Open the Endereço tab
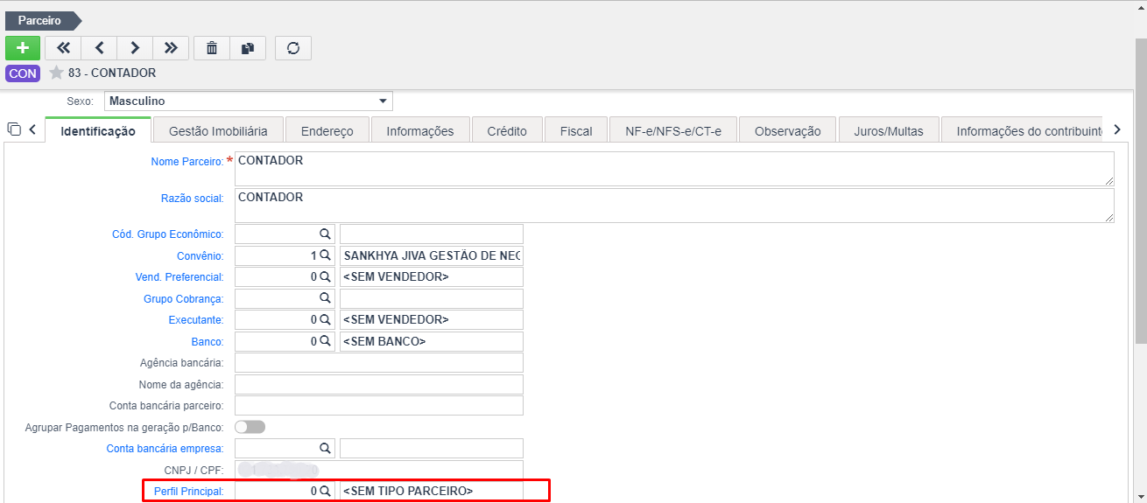1147x503 pixels. pos(327,130)
